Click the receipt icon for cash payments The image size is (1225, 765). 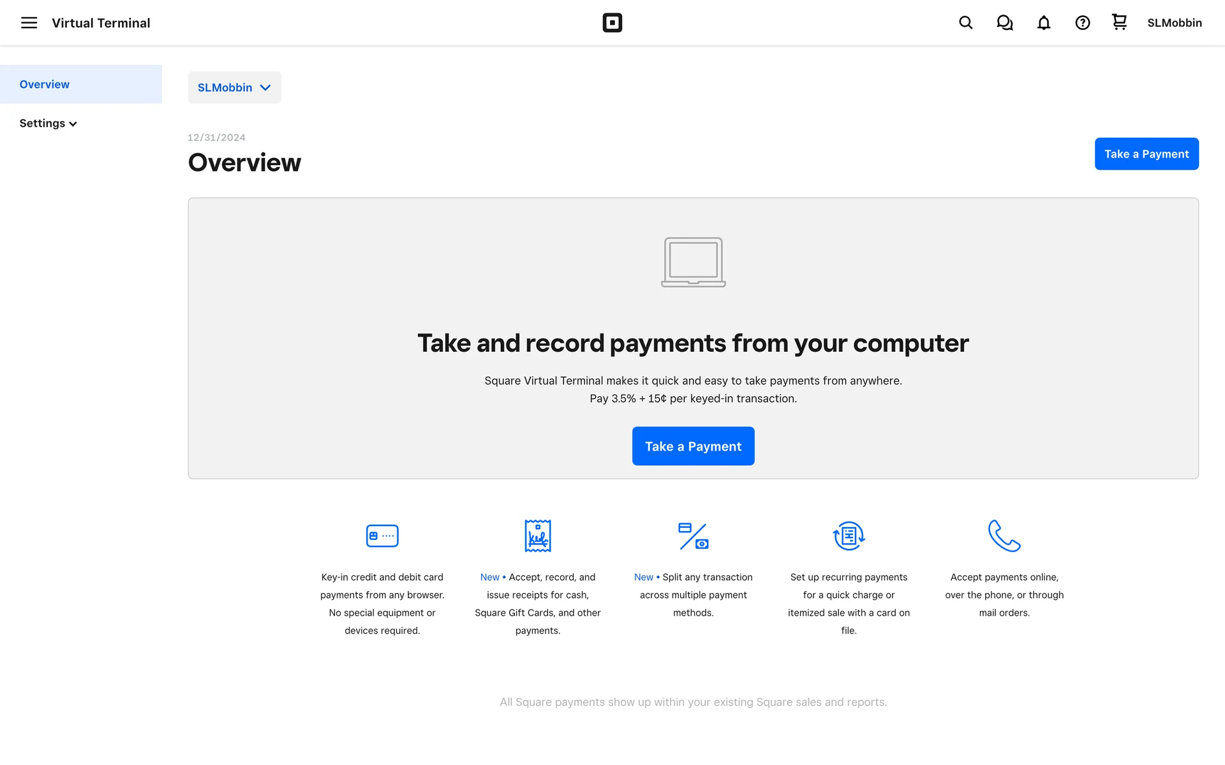click(x=537, y=535)
